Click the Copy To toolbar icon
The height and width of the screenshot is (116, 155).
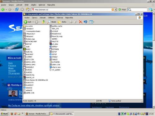point(75,22)
